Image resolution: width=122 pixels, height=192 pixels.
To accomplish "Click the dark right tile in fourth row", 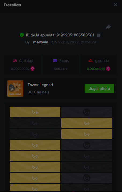I will tap(87, 145).
